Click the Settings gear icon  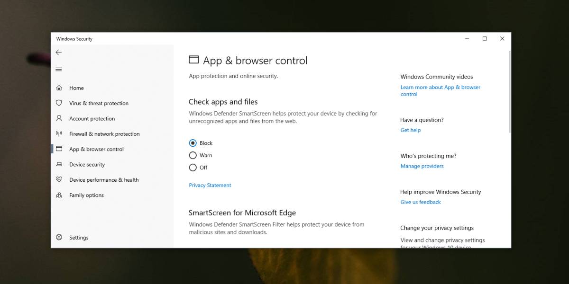pyautogui.click(x=59, y=237)
